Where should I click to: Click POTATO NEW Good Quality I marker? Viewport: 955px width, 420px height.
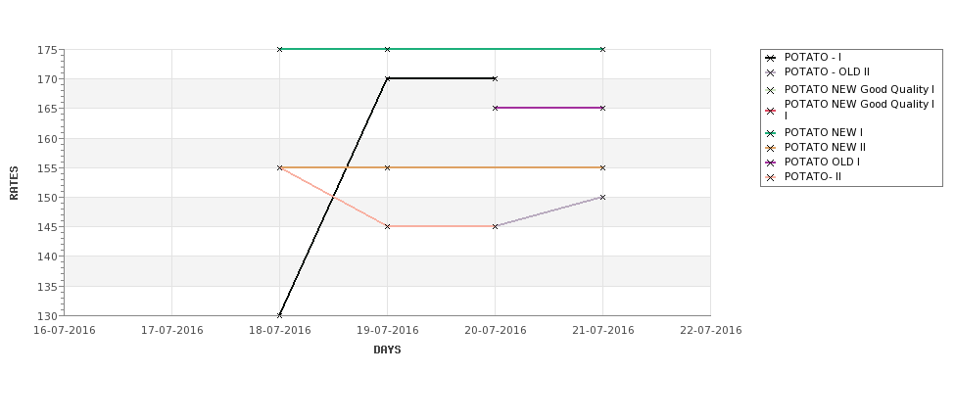771,90
